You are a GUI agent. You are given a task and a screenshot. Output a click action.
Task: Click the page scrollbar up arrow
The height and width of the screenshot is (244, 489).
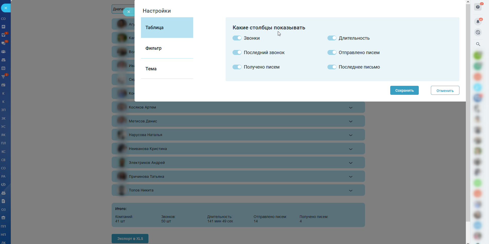coord(468,2)
